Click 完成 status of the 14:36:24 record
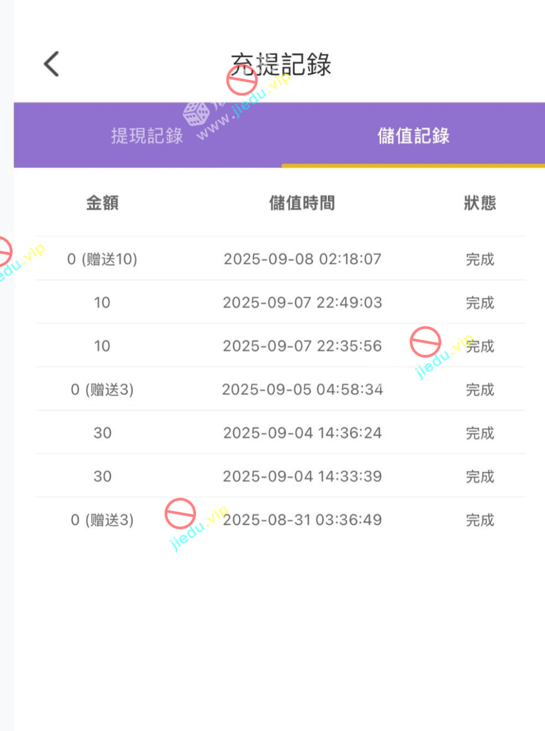Viewport: 545px width, 731px height. click(480, 433)
